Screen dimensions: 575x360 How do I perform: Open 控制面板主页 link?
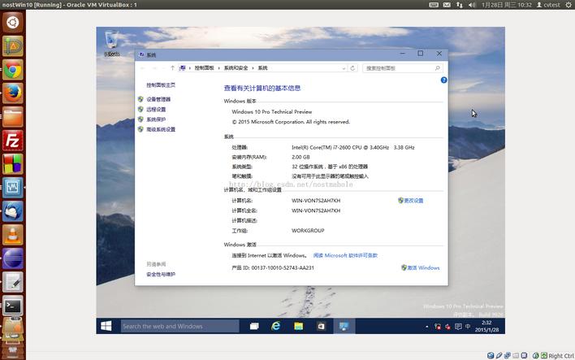point(161,85)
